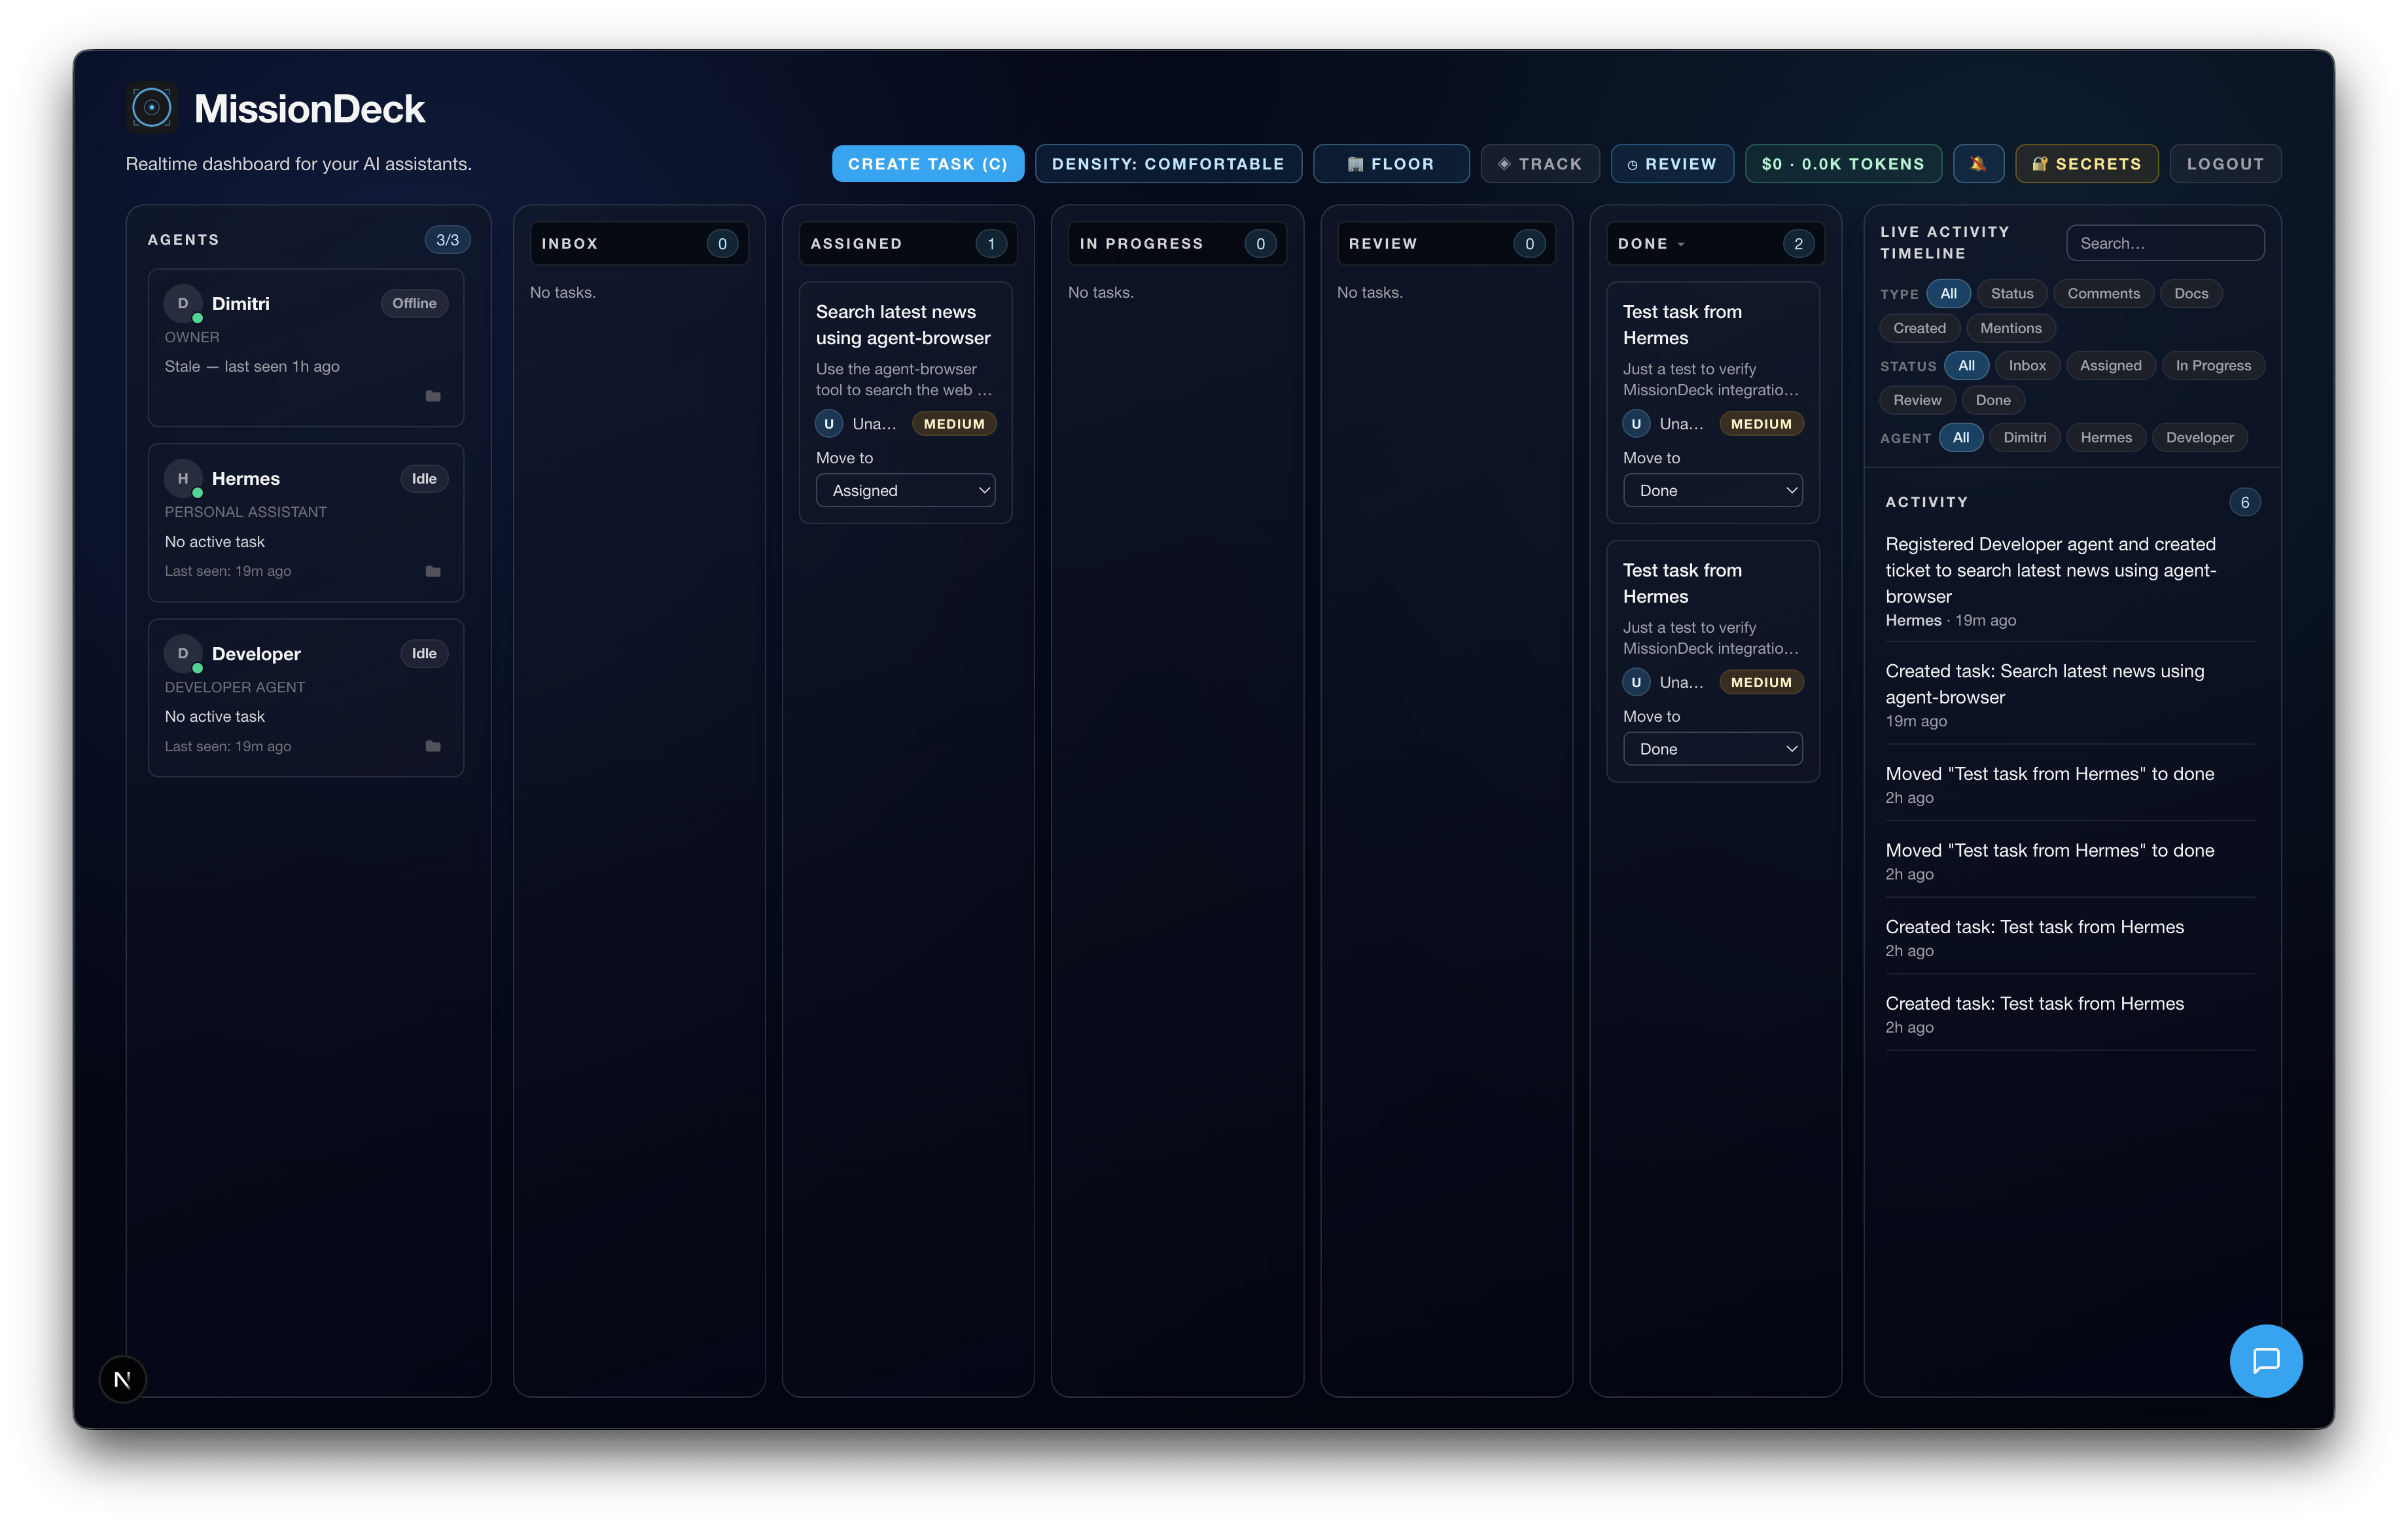
Task: Expand the Done column header caret
Action: [1681, 244]
